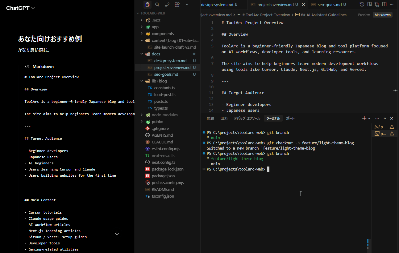This screenshot has width=399, height=253.
Task: Open markdown preview to the side icon
Action: coord(369,5)
